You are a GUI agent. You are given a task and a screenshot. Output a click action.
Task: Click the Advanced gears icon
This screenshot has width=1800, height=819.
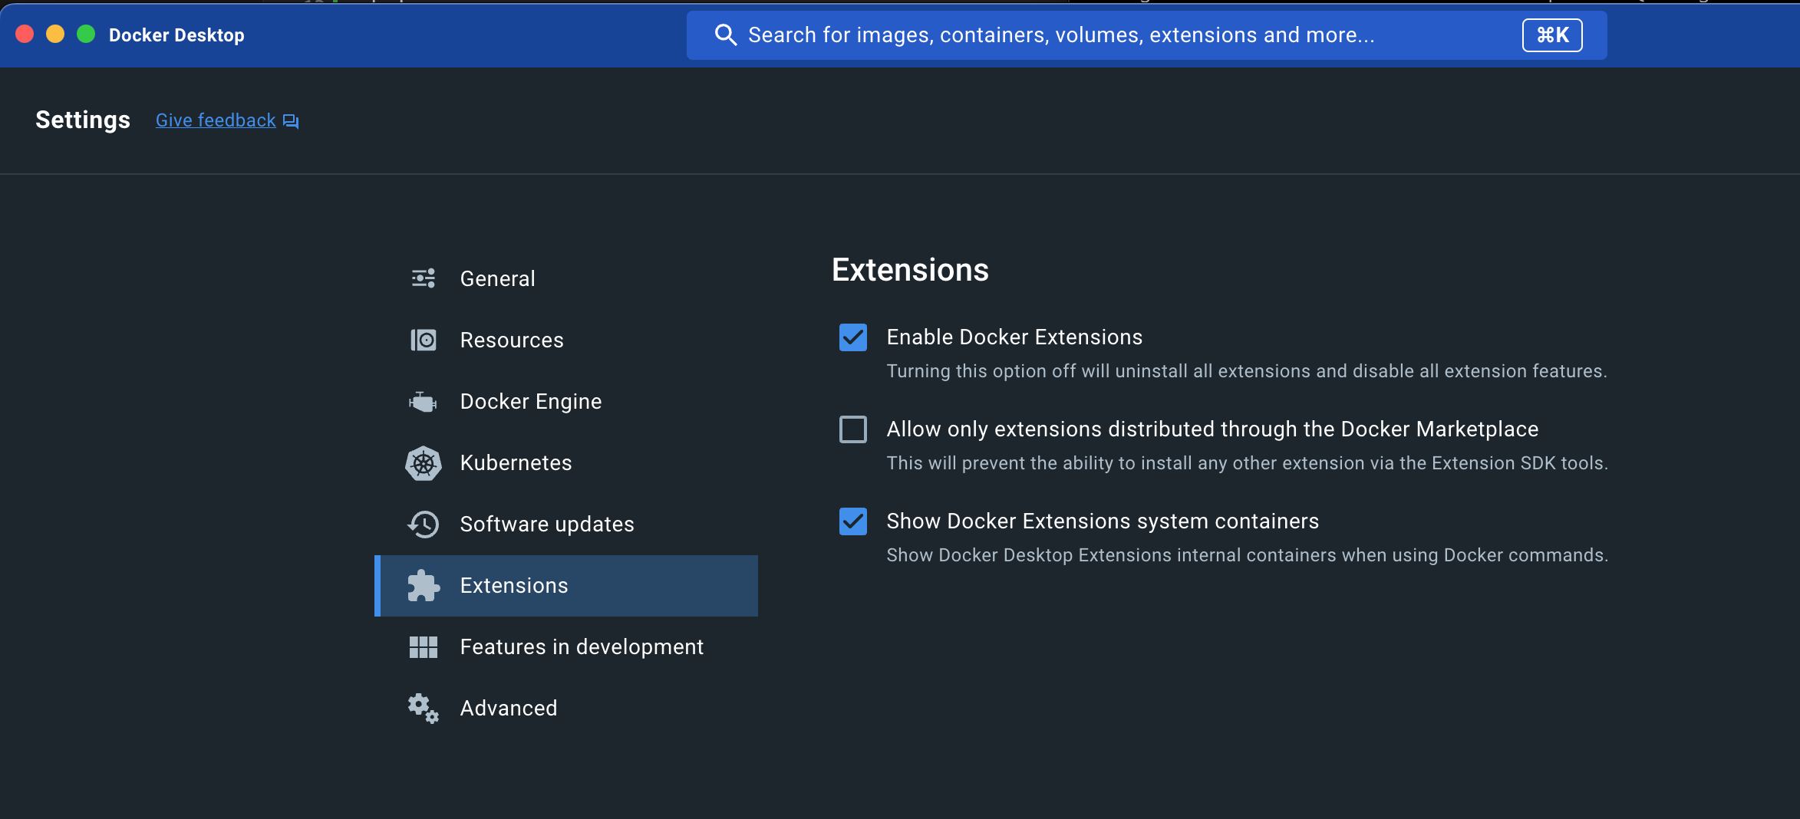[x=423, y=709]
